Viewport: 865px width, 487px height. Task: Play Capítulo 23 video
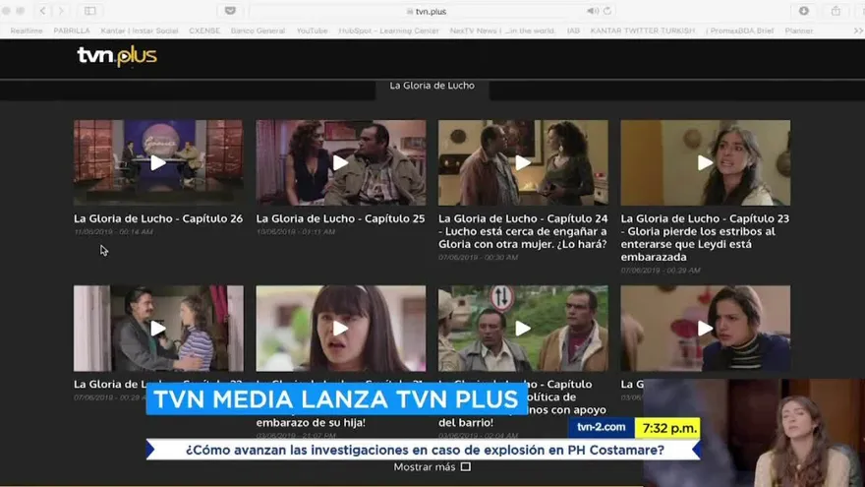pyautogui.click(x=705, y=163)
